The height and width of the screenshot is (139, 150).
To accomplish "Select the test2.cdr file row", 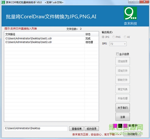I will pyautogui.click(x=51, y=42).
